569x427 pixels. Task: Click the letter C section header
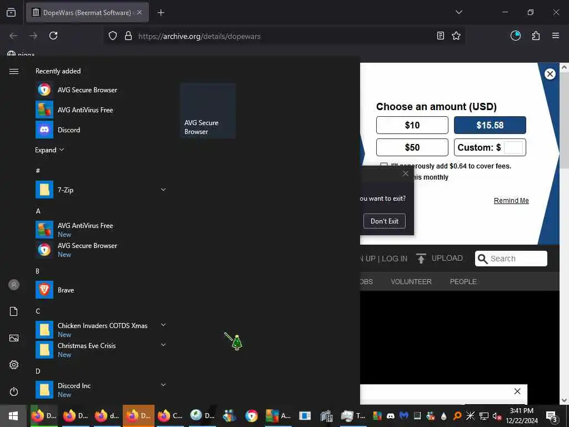(38, 311)
